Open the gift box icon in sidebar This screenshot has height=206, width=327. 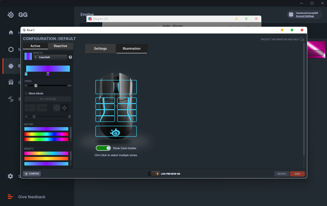tap(11, 82)
